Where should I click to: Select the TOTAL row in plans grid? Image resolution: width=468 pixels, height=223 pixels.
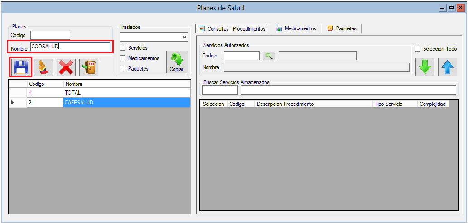(126, 93)
